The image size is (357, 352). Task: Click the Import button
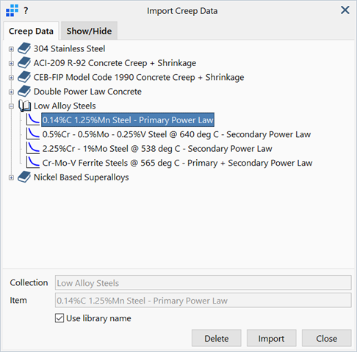[x=272, y=338]
